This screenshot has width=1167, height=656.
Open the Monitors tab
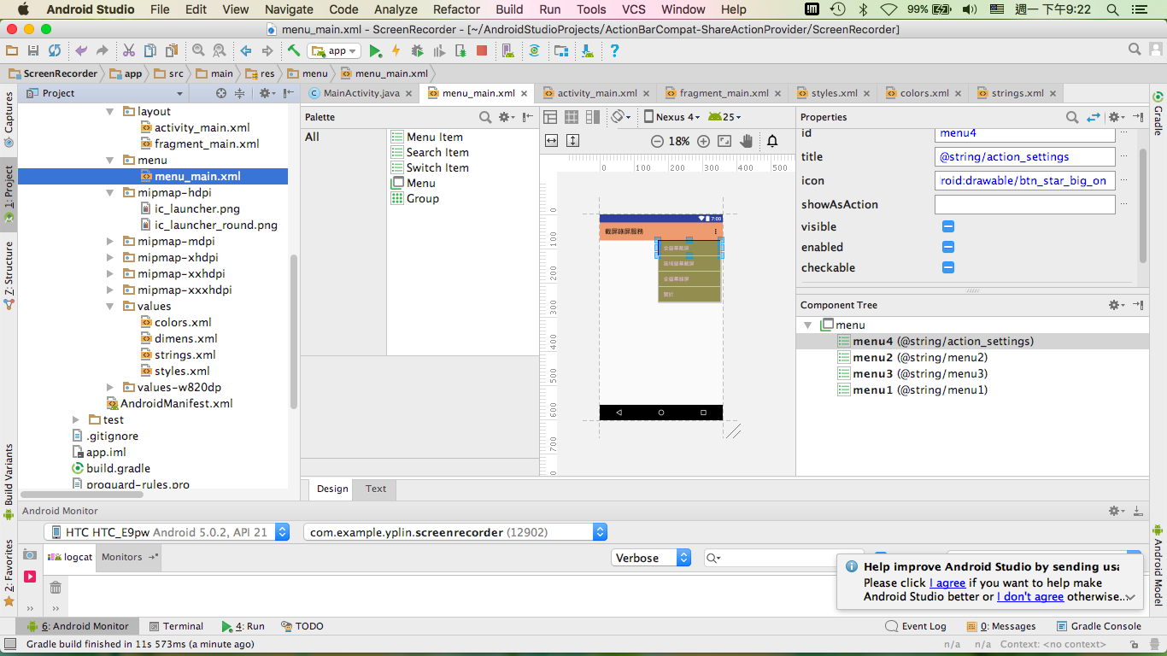pos(121,557)
